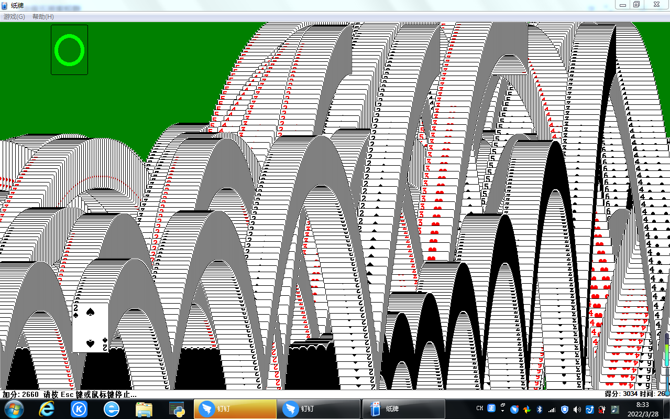Open the network signal tray icon
The image size is (670, 419).
[x=552, y=409]
